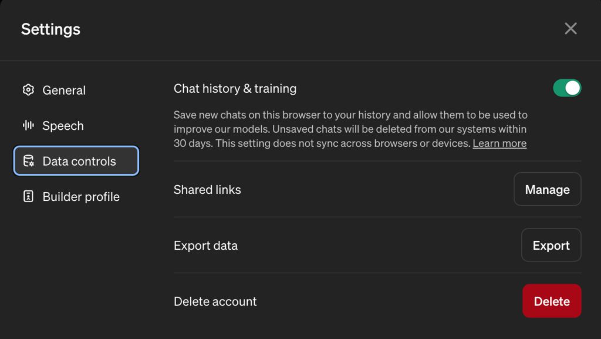Click the Shared links row label
This screenshot has width=601, height=339.
207,190
